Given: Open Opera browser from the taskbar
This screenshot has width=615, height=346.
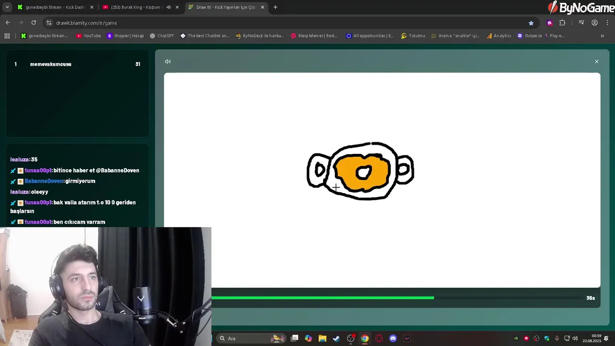Looking at the screenshot, I should [x=379, y=338].
